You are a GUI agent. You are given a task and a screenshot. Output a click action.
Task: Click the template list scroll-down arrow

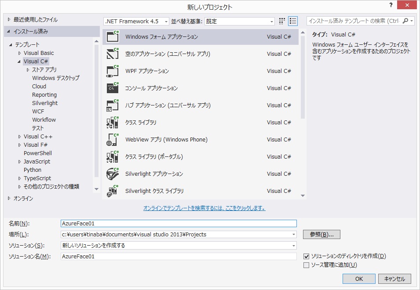point(303,196)
